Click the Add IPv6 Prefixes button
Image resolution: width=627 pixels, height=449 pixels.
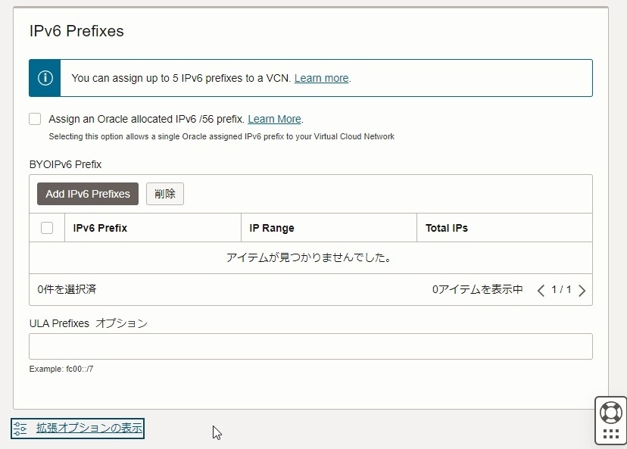(x=87, y=193)
